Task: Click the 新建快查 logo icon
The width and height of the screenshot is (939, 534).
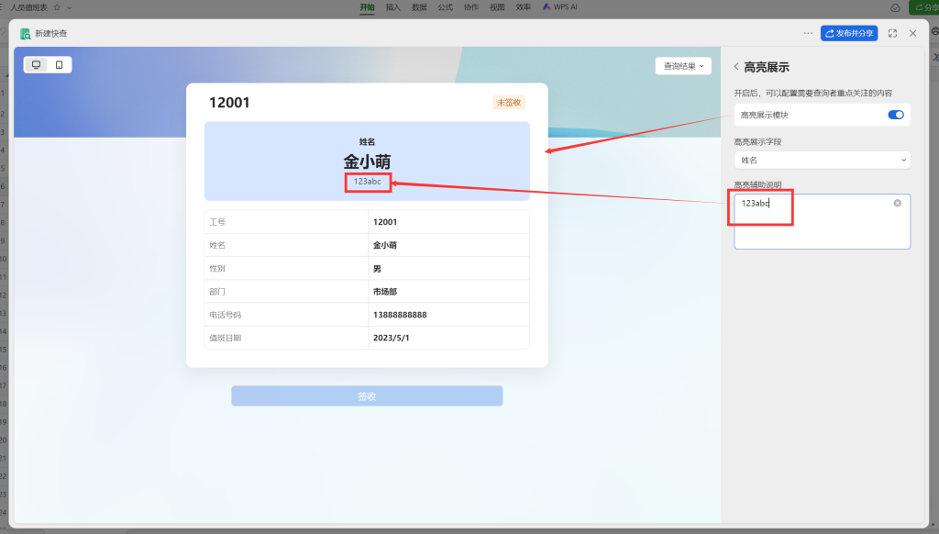Action: point(26,34)
